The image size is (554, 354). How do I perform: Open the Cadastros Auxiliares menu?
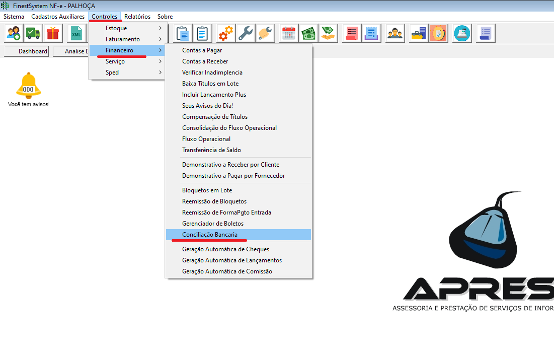coord(58,17)
